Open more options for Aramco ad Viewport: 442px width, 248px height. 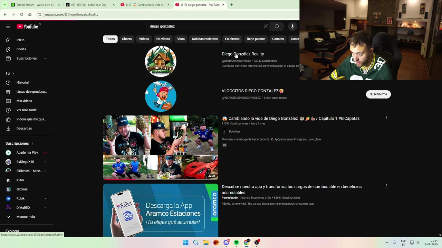[386, 186]
